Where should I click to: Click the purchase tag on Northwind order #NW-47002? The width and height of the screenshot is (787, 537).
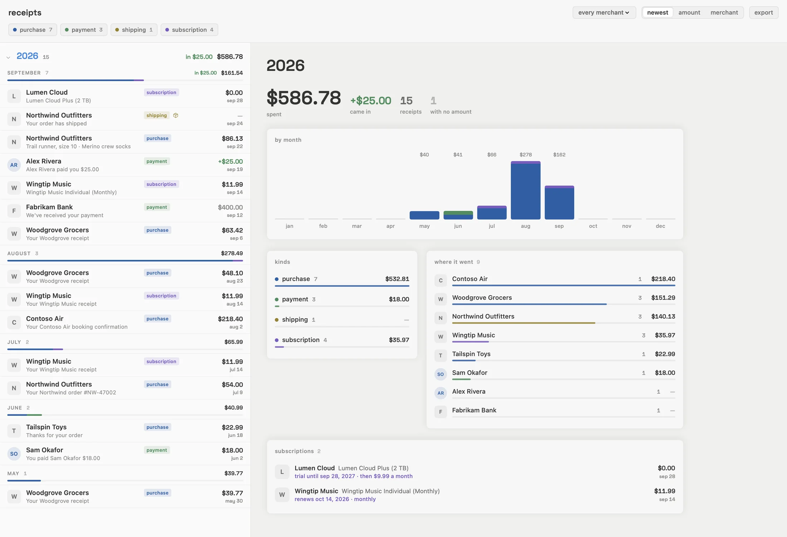(157, 384)
